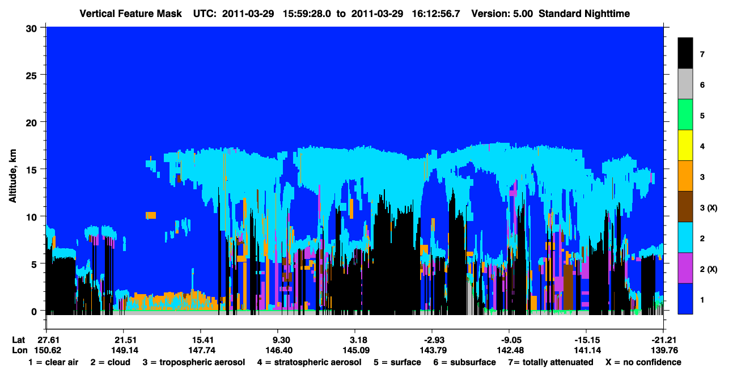737x378 pixels.
Task: Click the 'Vertical Feature Mask' title text
Action: click(131, 13)
